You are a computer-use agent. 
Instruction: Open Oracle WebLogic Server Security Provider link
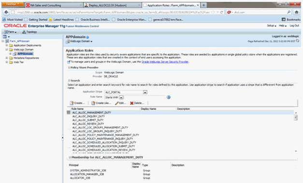pyautogui.click(x=165, y=62)
